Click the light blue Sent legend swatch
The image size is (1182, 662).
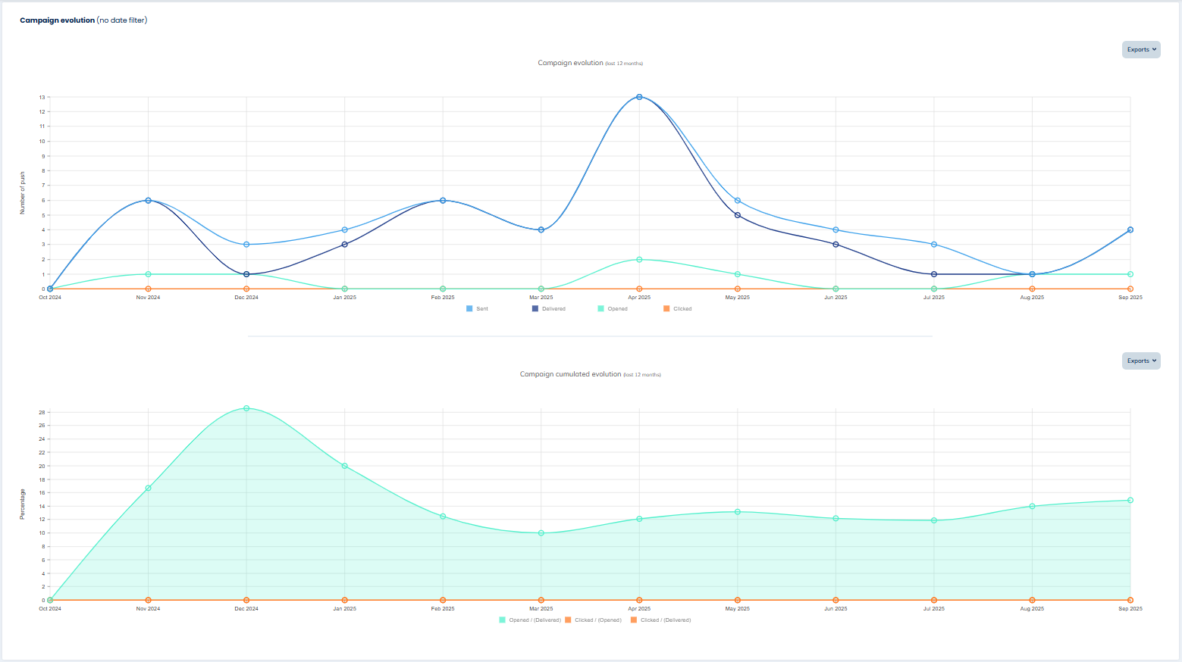click(469, 309)
